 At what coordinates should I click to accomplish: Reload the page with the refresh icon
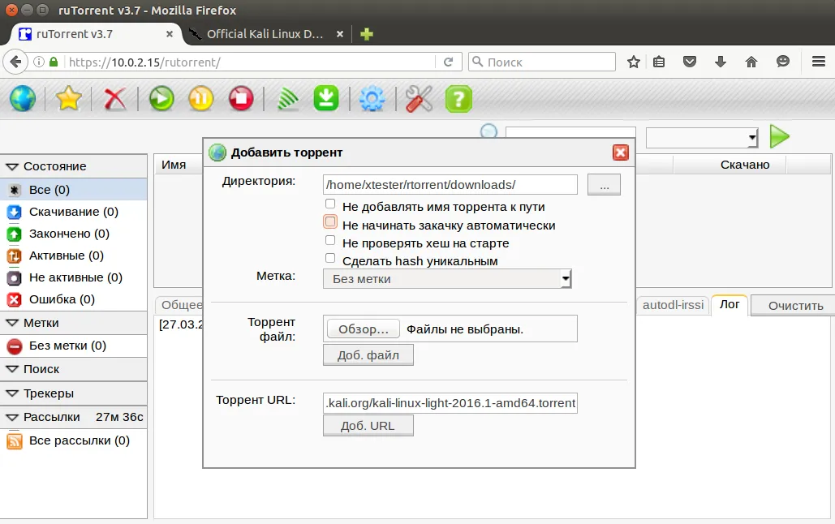point(449,62)
